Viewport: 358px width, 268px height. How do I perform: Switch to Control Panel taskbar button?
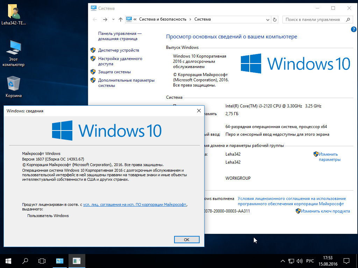pyautogui.click(x=60, y=261)
